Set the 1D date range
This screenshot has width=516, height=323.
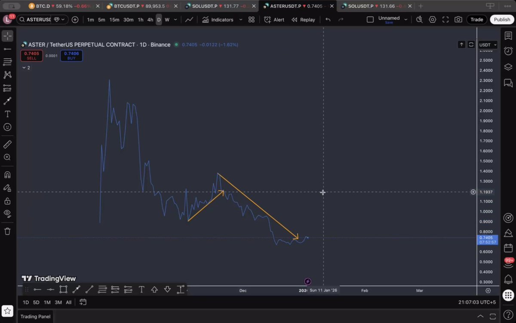[26, 302]
